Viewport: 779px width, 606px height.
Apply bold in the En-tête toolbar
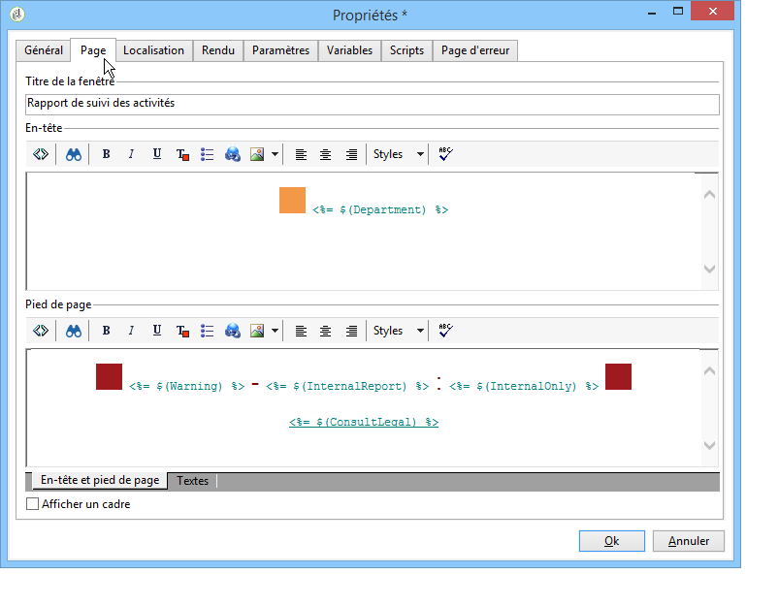coord(106,154)
